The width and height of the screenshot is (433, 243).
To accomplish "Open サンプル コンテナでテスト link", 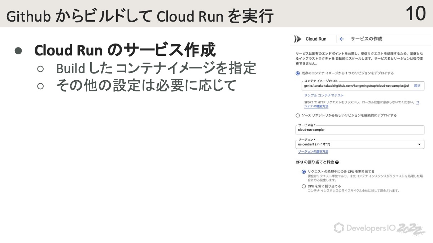I will (324, 95).
